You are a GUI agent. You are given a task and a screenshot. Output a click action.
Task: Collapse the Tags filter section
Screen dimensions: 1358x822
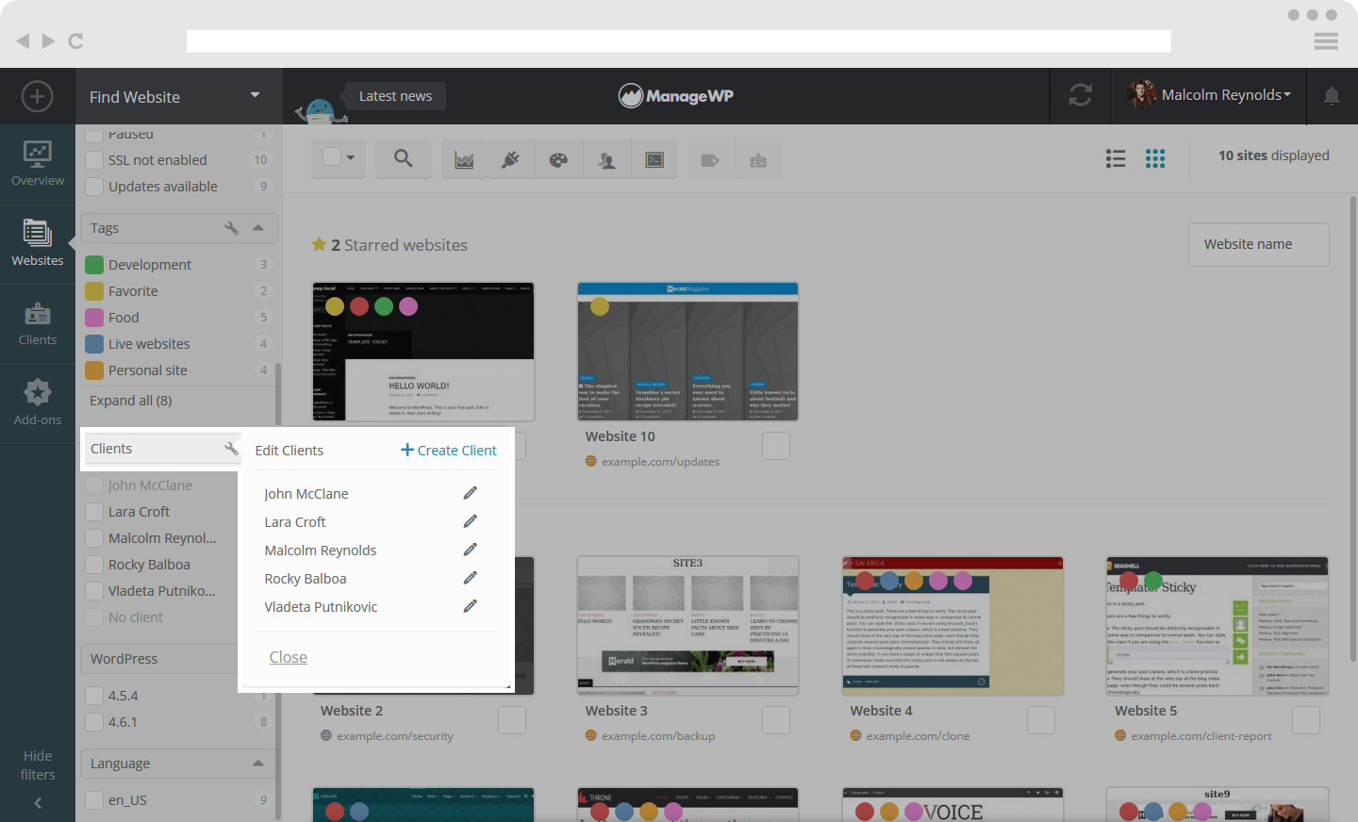[258, 228]
